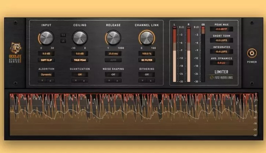The image size is (266, 153).
Task: Click Dithering up arrow
Action: click(x=151, y=81)
